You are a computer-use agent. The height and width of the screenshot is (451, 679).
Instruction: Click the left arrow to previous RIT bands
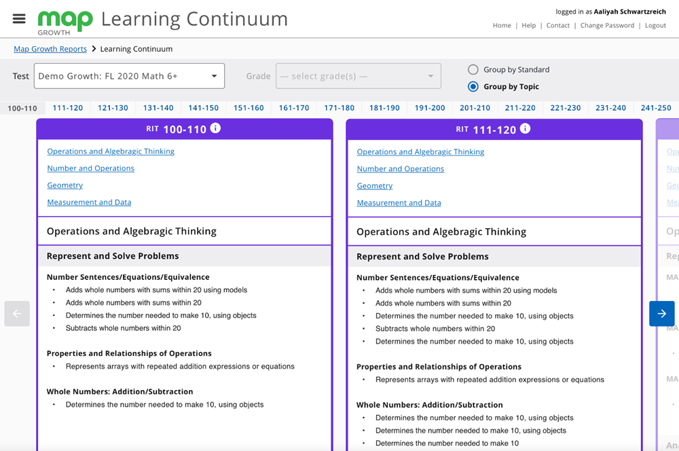pyautogui.click(x=17, y=313)
